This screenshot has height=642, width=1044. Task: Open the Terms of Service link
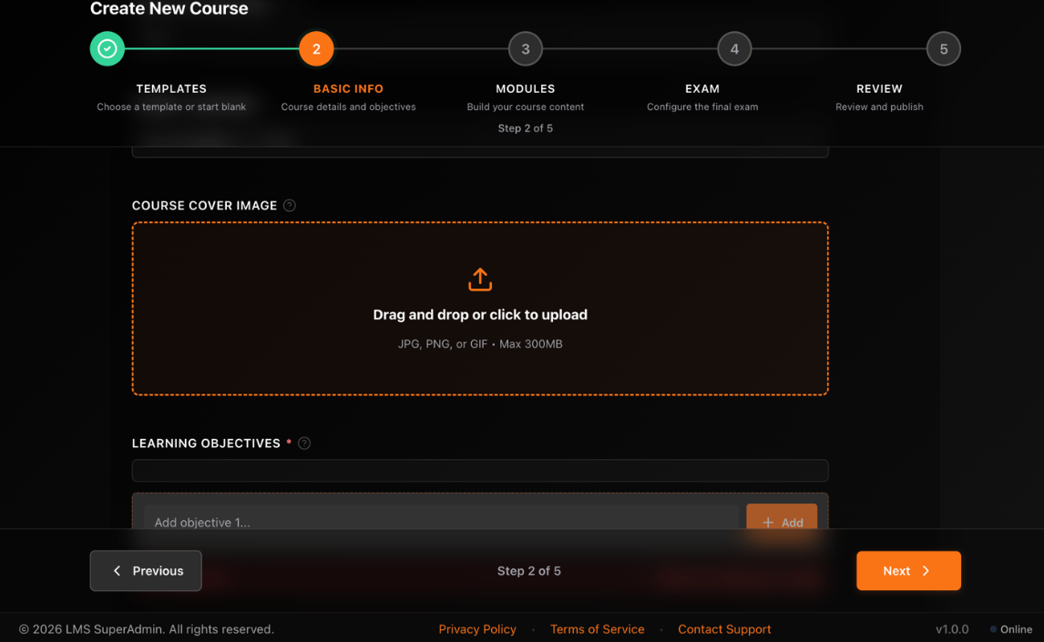click(597, 629)
